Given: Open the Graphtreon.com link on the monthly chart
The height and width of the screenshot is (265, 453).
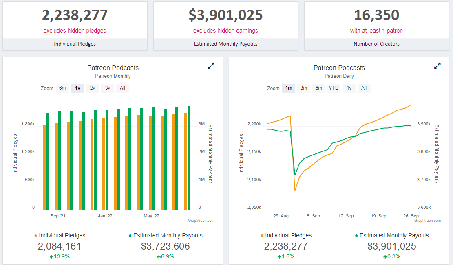Looking at the screenshot, I should (201, 220).
